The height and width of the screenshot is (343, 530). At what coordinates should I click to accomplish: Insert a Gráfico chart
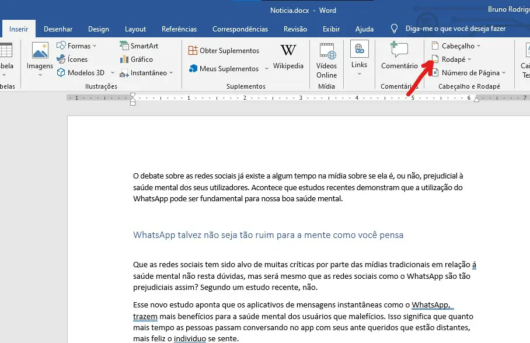point(136,59)
